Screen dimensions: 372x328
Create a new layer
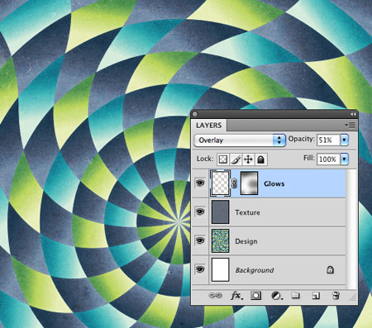click(x=316, y=296)
